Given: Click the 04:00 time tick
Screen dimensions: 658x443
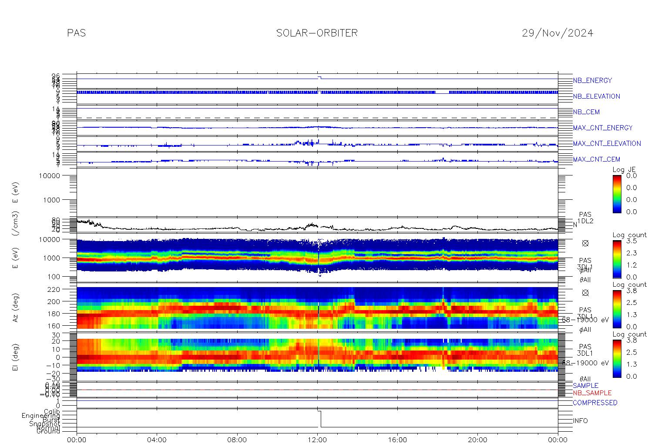Looking at the screenshot, I should (x=157, y=440).
